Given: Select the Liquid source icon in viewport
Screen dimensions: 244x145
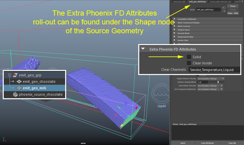Looking at the screenshot, I should (x=161, y=93).
